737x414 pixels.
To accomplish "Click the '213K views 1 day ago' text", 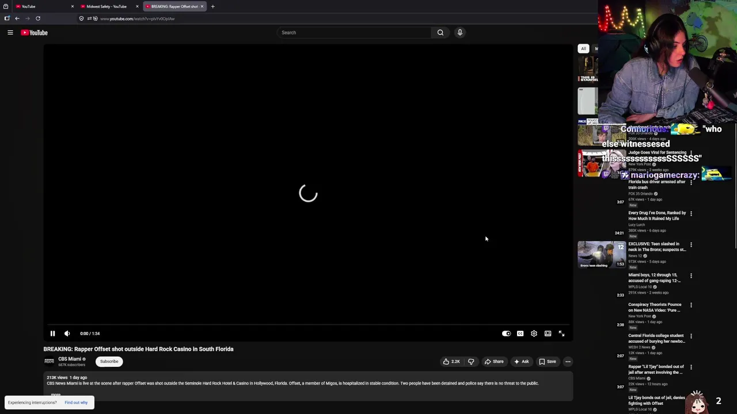I will point(67,378).
